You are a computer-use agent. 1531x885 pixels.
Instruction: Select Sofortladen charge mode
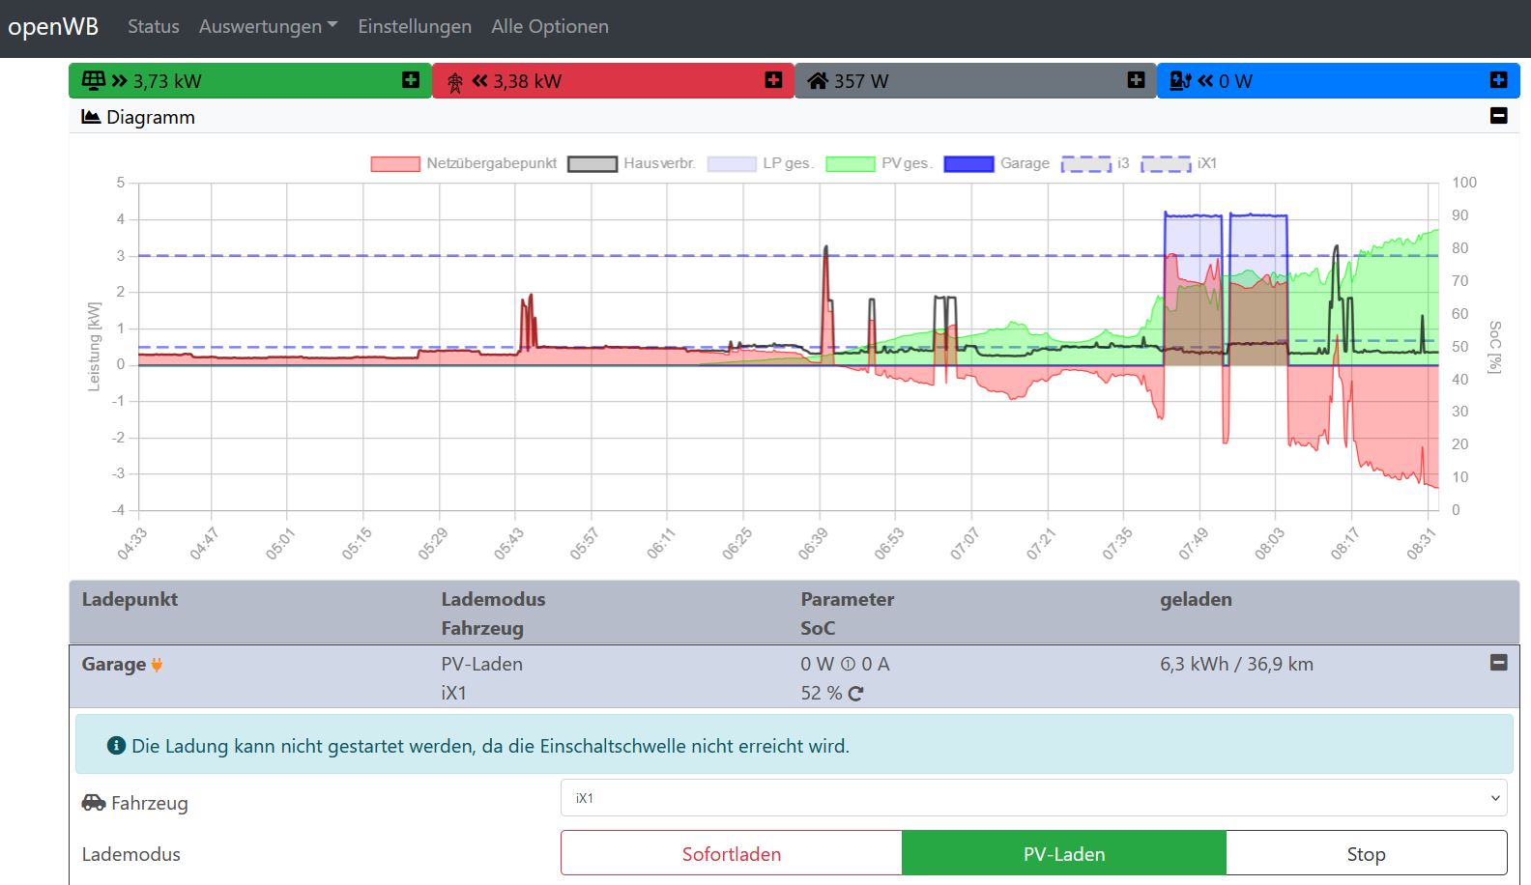point(732,853)
